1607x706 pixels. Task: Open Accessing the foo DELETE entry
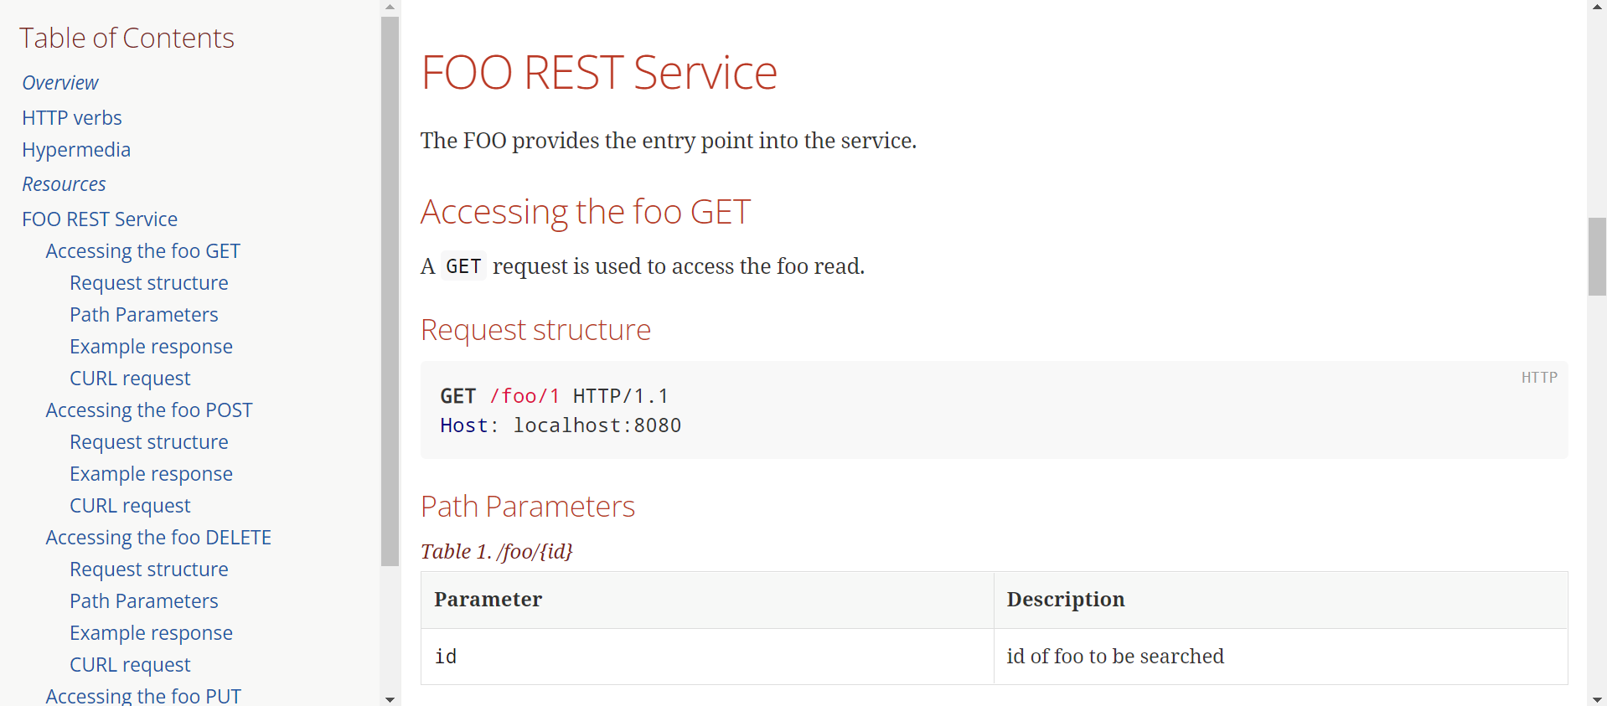(x=158, y=538)
